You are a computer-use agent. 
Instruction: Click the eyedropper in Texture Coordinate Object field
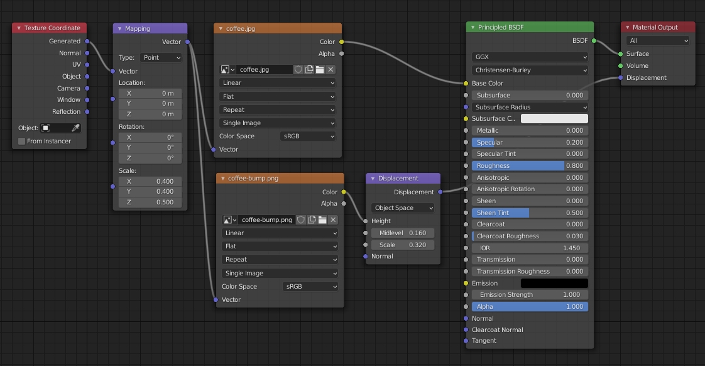(75, 128)
